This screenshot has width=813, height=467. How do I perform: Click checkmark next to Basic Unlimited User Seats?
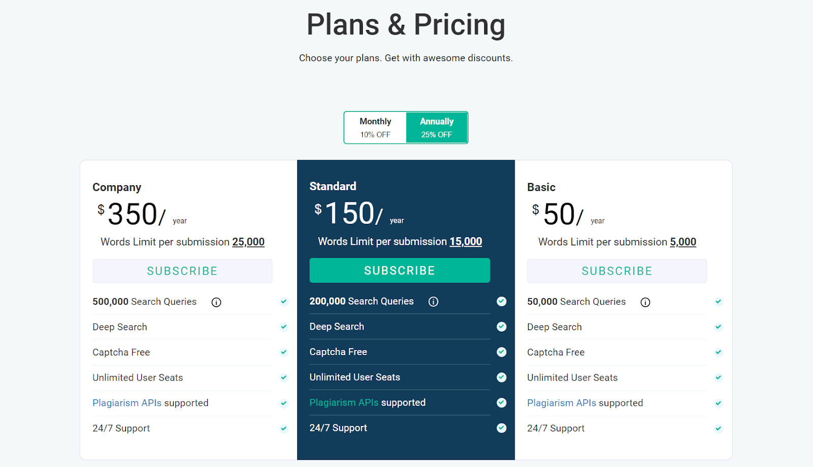[x=718, y=377]
